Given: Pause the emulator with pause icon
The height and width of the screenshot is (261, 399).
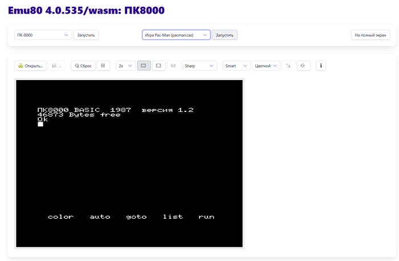Looking at the screenshot, I should tap(103, 66).
